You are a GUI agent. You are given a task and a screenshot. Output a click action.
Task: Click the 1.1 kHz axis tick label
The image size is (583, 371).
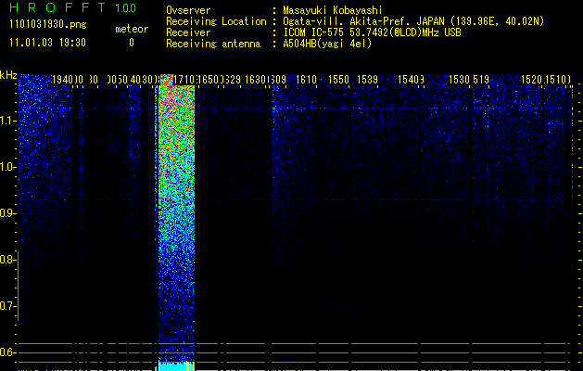8,121
